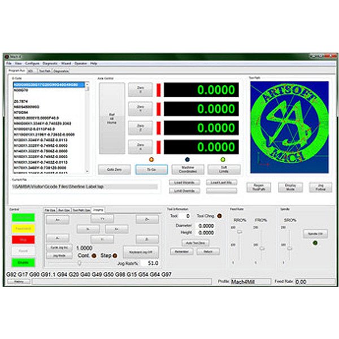339x339 pixels.
Task: Open the Configure menu
Action: (x=32, y=63)
